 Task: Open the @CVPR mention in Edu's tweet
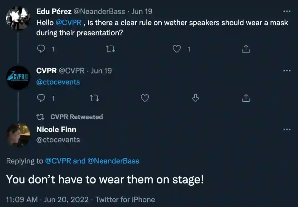click(x=68, y=23)
